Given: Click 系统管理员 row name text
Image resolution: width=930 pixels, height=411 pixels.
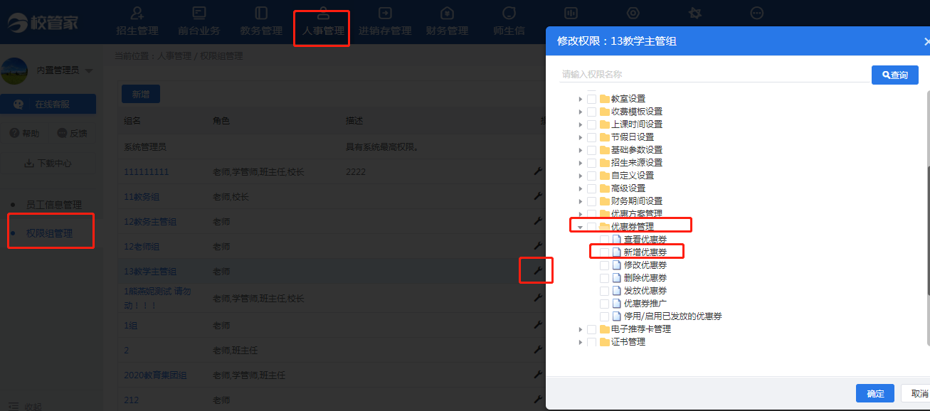Looking at the screenshot, I should coord(145,147).
